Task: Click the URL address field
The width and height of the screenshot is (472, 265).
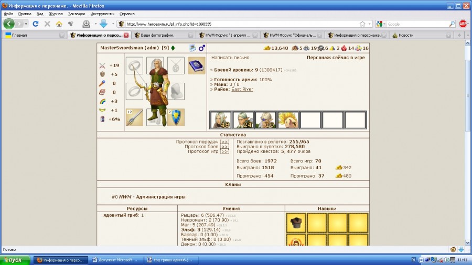Action: (241, 24)
